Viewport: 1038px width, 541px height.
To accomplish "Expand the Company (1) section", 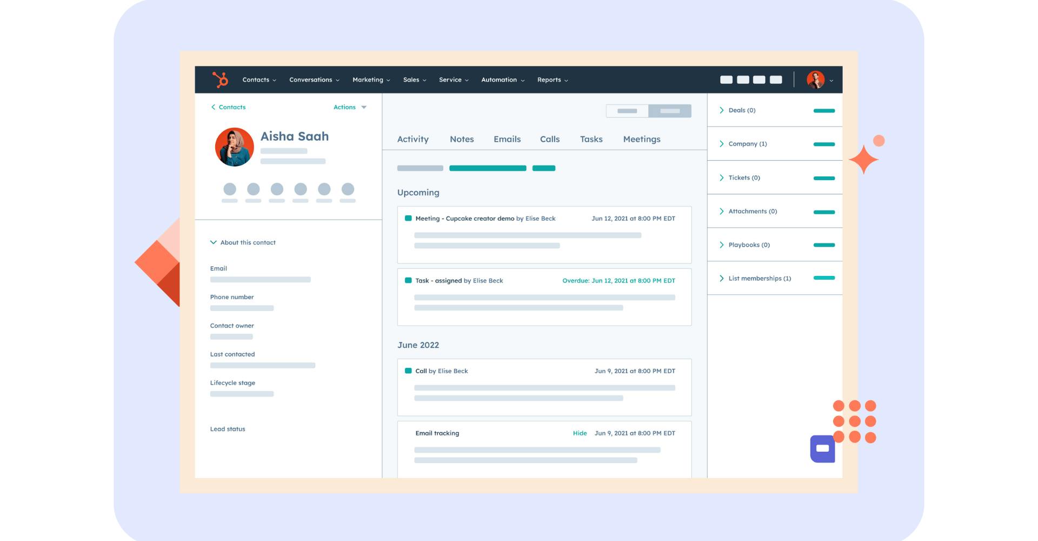I will (x=747, y=143).
